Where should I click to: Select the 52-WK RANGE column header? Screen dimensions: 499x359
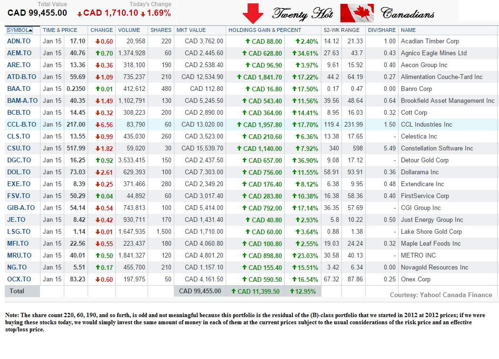[341, 30]
